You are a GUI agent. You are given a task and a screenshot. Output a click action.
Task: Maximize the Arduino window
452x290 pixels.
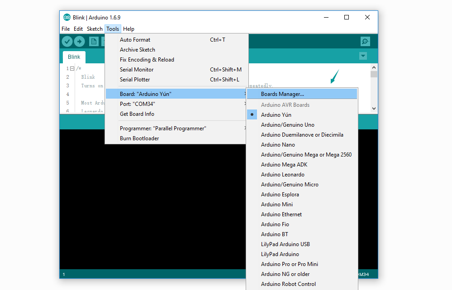[x=347, y=18]
